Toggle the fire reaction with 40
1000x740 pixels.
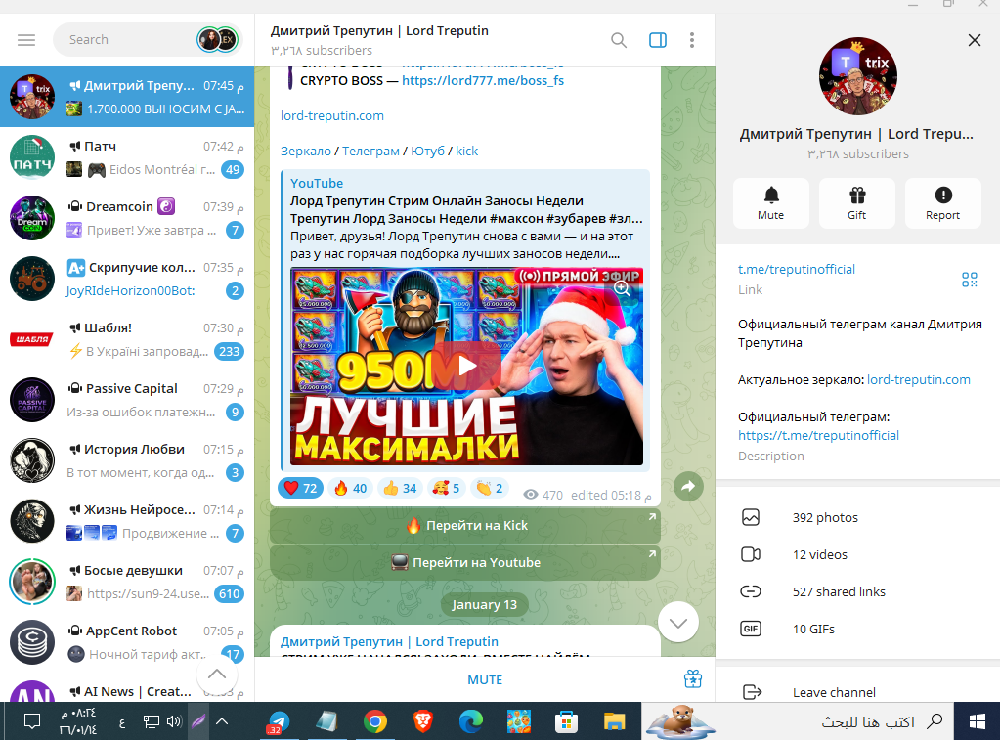(350, 488)
